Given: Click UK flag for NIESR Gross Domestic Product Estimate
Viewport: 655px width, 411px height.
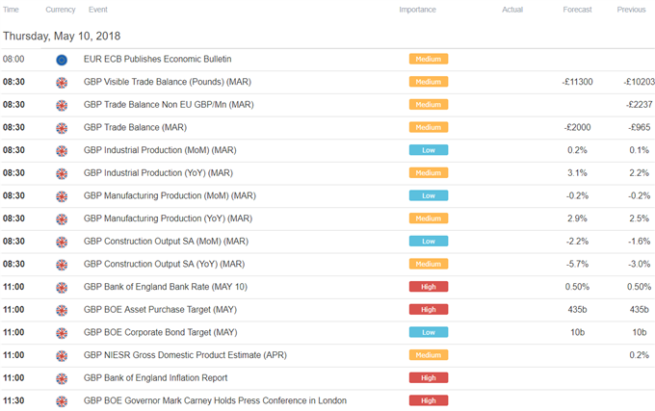Looking at the screenshot, I should tap(62, 356).
